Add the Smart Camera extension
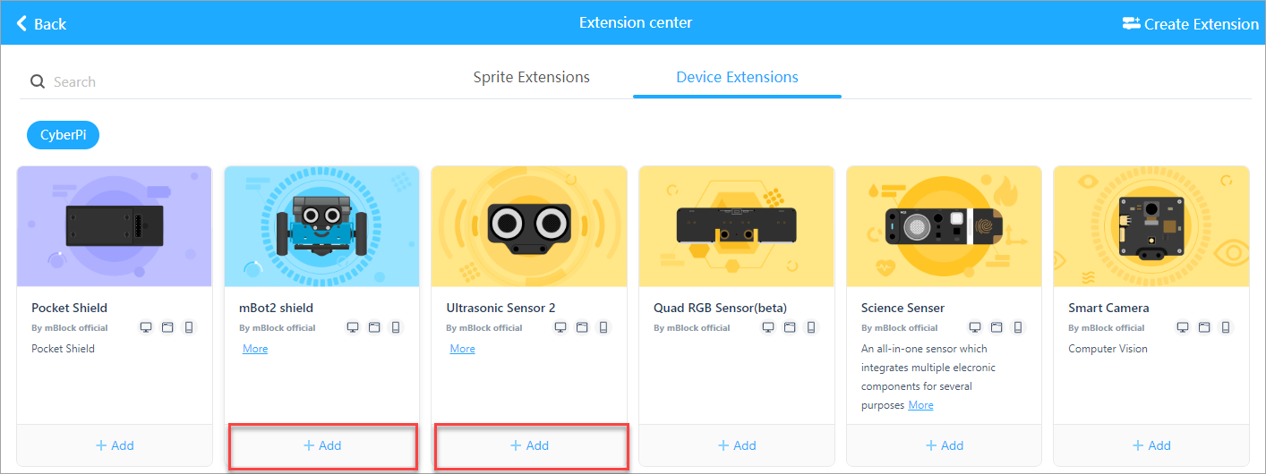 tap(1151, 445)
